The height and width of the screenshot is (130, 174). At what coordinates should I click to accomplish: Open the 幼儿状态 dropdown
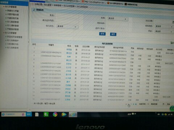pyautogui.click(x=67, y=26)
